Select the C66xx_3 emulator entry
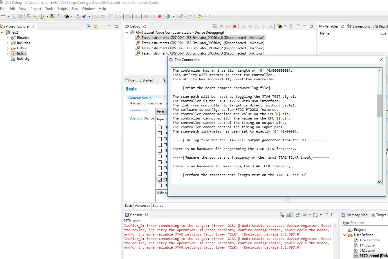 pos(200,53)
